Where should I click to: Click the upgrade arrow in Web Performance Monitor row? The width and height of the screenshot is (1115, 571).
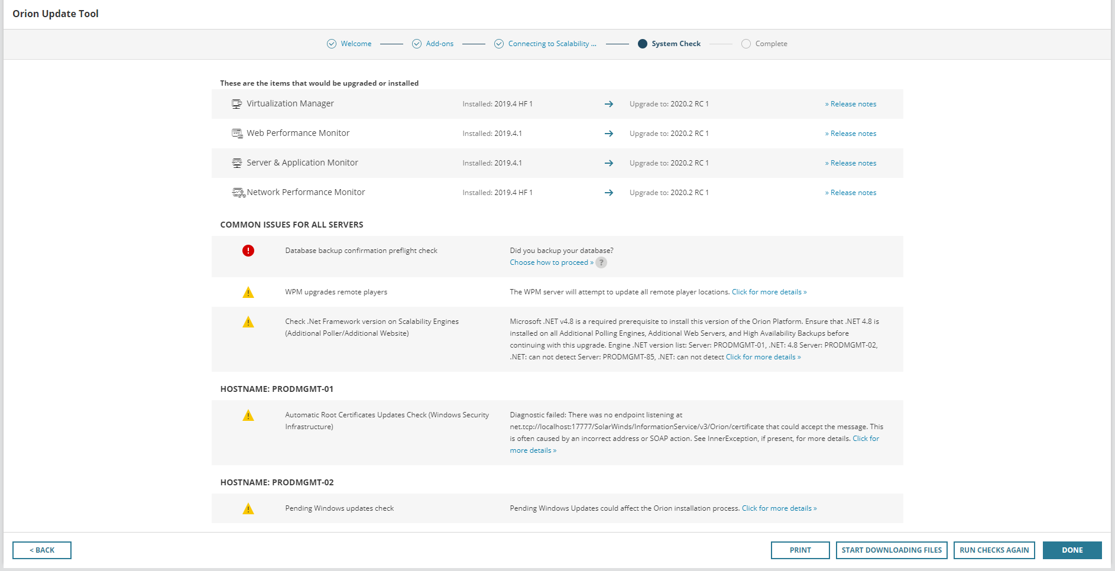(609, 134)
